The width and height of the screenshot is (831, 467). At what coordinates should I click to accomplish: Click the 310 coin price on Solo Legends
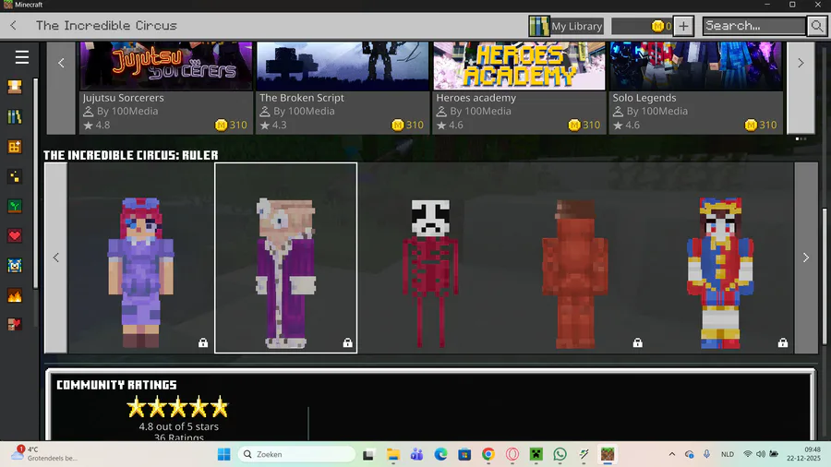[761, 125]
